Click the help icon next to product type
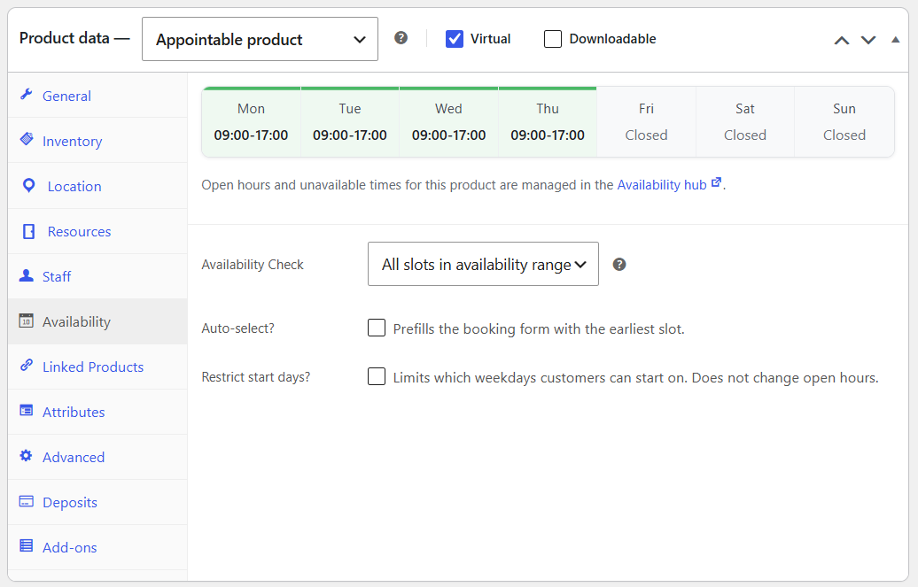The image size is (918, 587). 401,38
